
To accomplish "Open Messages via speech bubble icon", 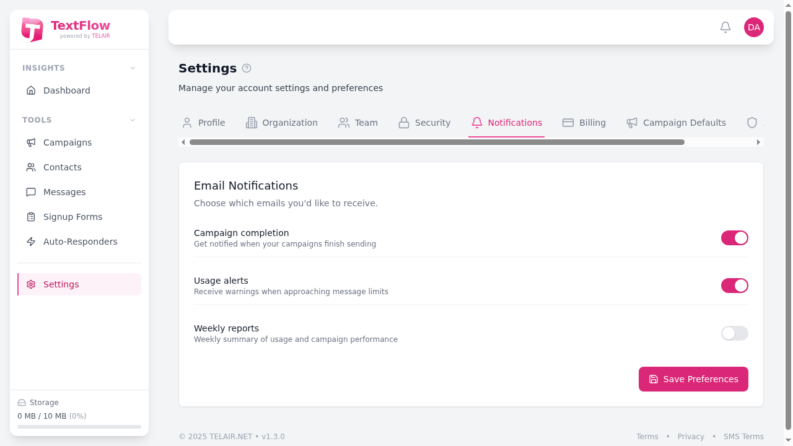I will coord(31,192).
